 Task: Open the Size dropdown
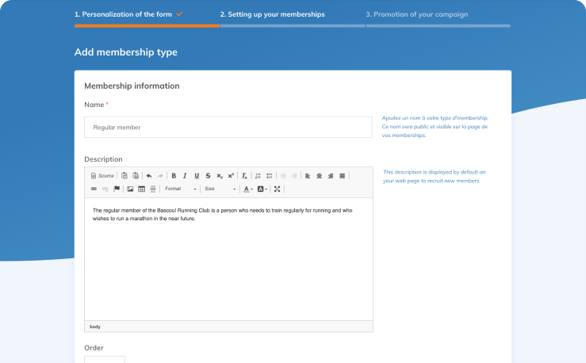click(220, 189)
